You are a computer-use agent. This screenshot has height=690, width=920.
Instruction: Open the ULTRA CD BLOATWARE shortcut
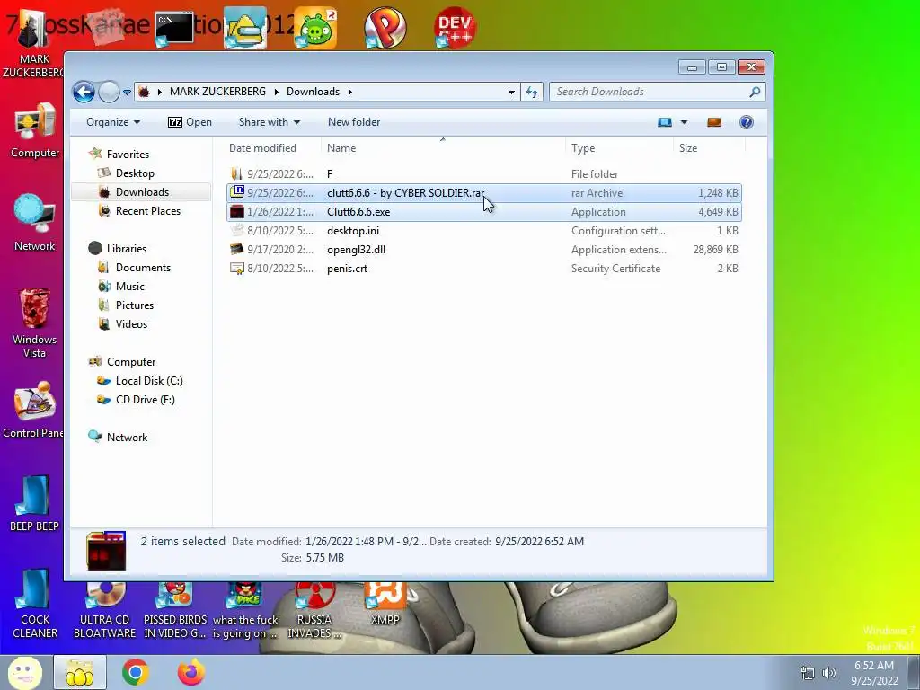104,611
